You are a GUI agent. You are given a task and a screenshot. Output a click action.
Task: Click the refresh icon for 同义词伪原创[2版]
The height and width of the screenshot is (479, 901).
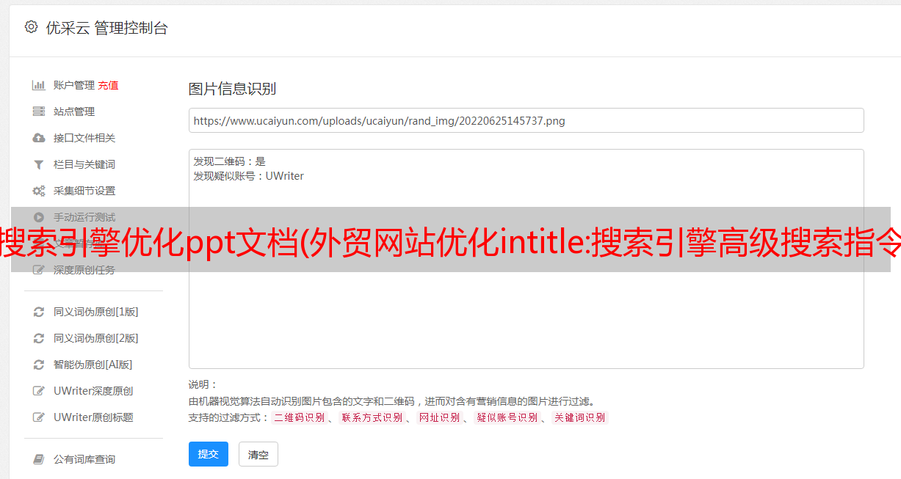(x=39, y=338)
